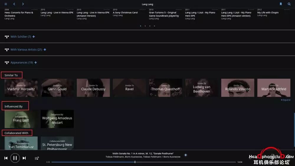This screenshot has height=166, width=295.
Task: Pause the current track
Action: coord(15,158)
